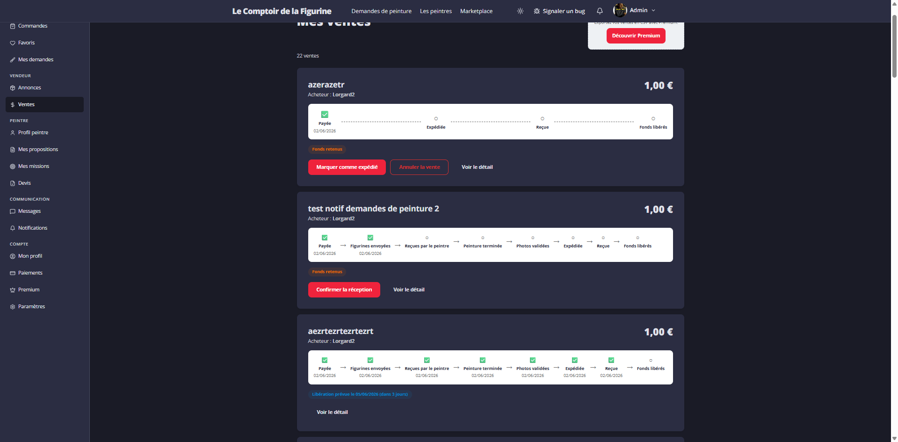The image size is (898, 442).
Task: Expand the Admin account dropdown chevron
Action: [653, 10]
